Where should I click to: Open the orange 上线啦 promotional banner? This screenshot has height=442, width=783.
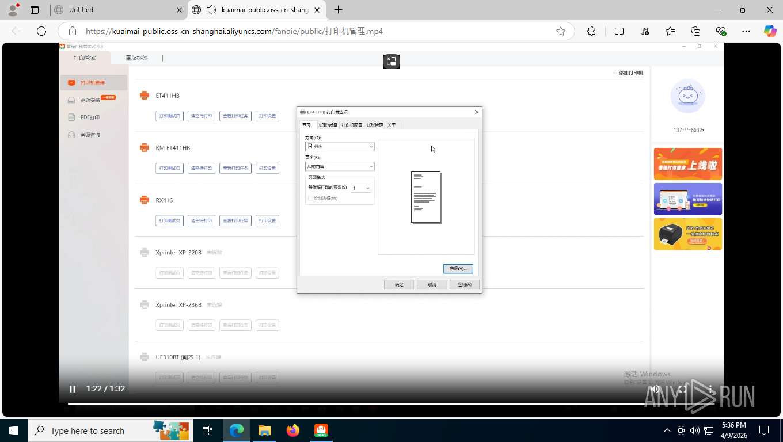pyautogui.click(x=688, y=164)
